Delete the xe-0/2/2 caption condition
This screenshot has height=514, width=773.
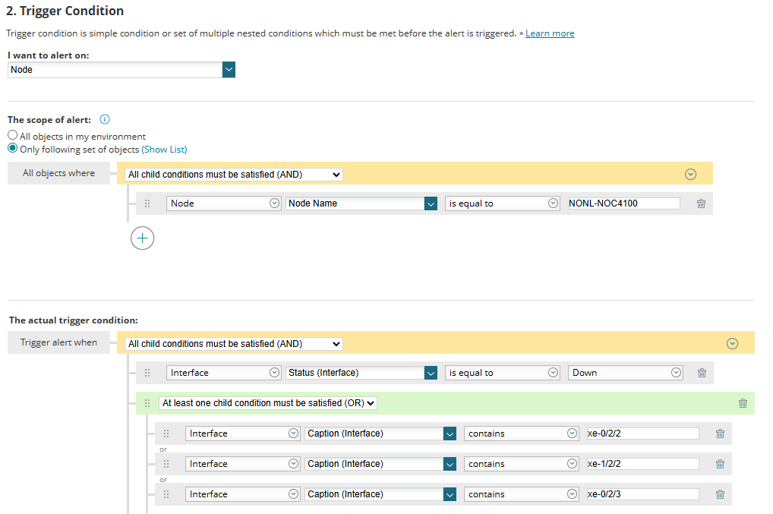click(721, 434)
